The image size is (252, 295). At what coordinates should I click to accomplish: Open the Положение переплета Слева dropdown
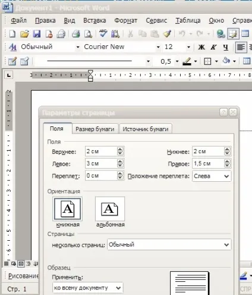[212, 176]
